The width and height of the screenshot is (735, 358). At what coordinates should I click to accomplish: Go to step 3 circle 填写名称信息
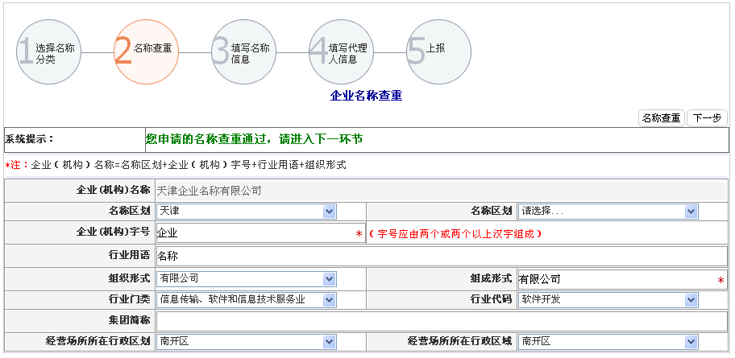pyautogui.click(x=244, y=53)
